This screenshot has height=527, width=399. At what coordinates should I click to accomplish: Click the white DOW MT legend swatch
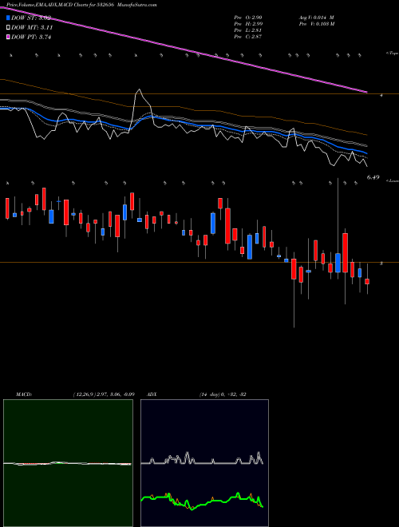coord(9,27)
